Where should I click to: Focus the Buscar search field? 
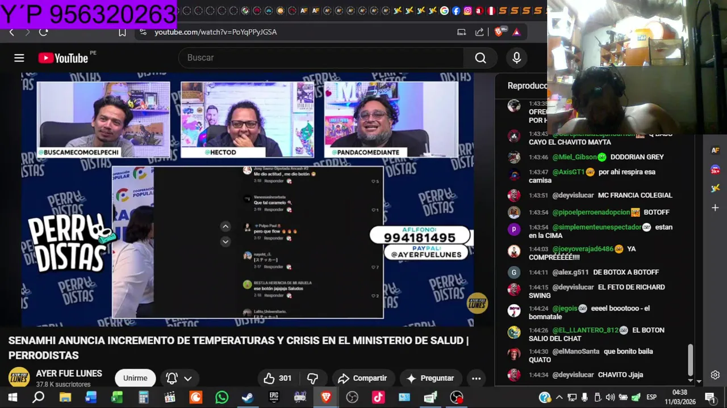point(321,58)
